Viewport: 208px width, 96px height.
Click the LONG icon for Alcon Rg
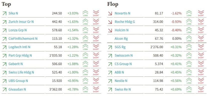tap(189, 39)
